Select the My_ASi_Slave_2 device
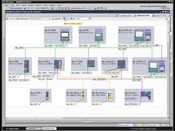 tap(103, 95)
